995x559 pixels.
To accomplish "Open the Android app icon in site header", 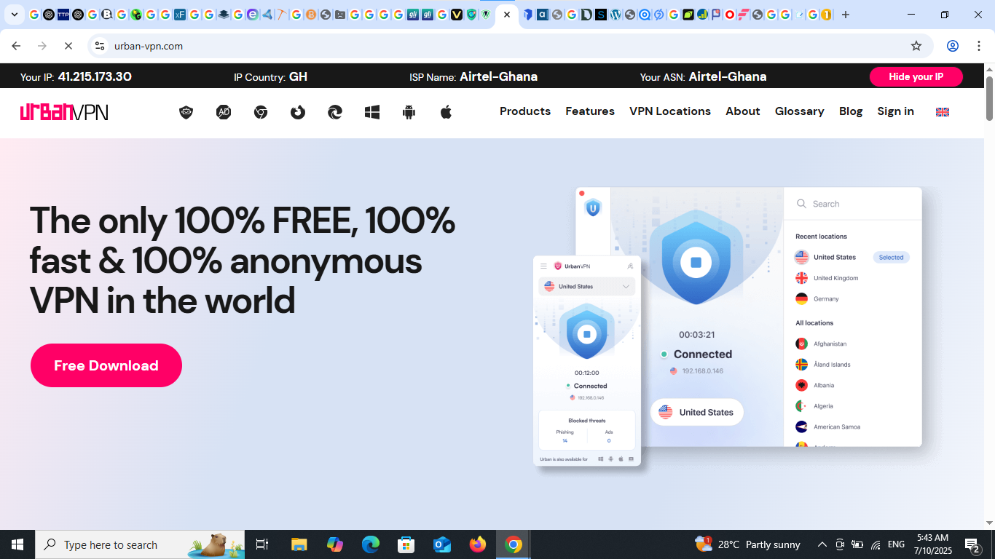I will click(x=409, y=112).
